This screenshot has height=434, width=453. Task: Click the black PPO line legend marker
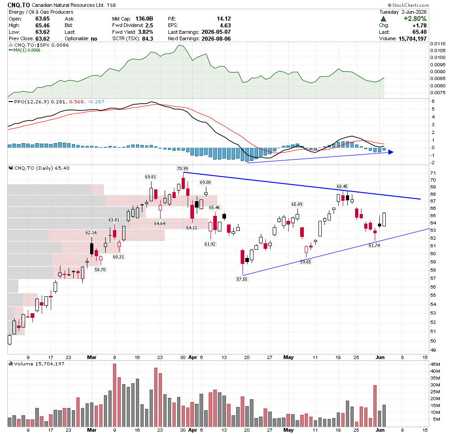(x=11, y=102)
